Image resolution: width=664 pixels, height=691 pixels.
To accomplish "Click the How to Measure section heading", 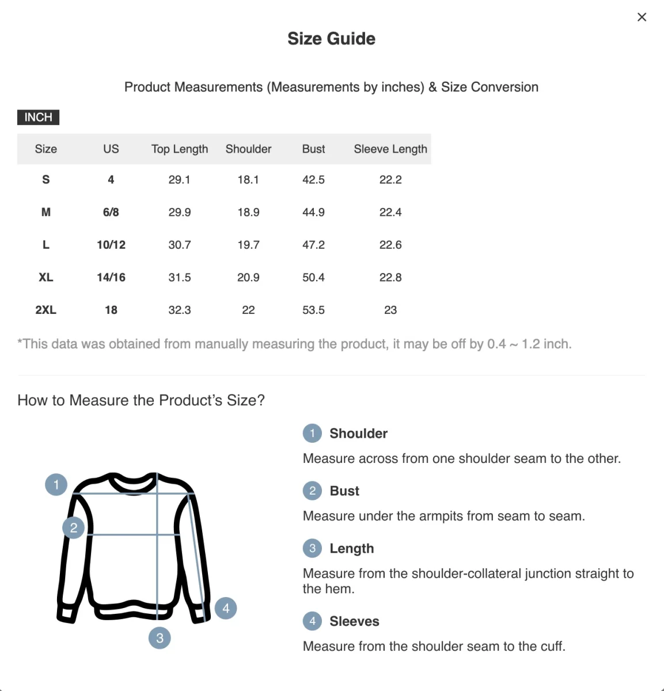I will coord(141,400).
